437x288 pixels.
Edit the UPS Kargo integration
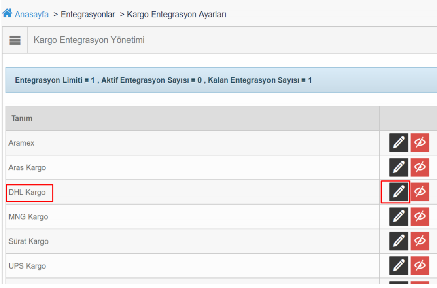click(399, 265)
